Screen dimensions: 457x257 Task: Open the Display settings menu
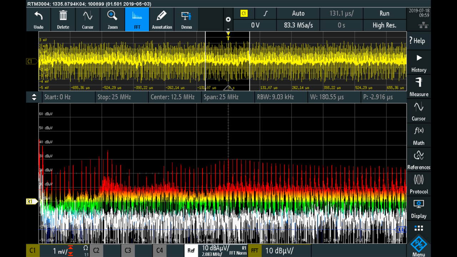click(x=419, y=208)
